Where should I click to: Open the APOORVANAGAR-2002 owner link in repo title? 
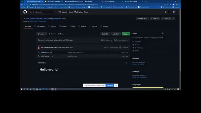pyautogui.click(x=37, y=19)
